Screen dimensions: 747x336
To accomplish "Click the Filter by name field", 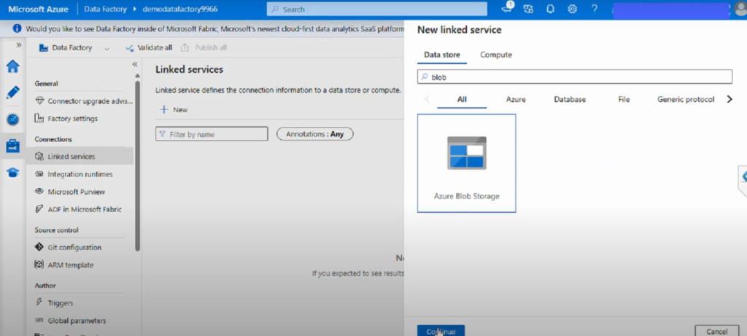I will pyautogui.click(x=212, y=134).
